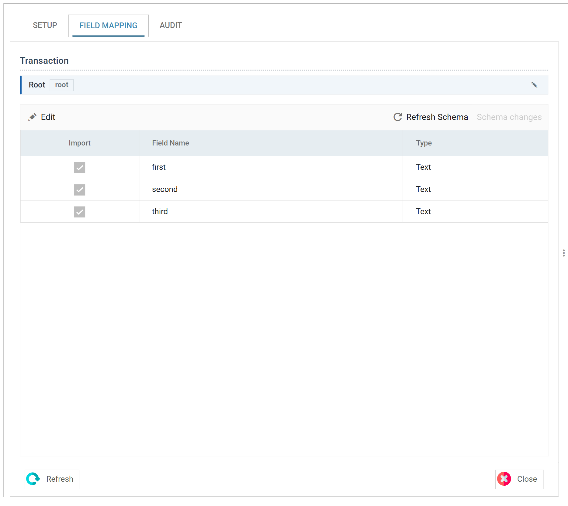Click the Import column header

click(x=80, y=143)
